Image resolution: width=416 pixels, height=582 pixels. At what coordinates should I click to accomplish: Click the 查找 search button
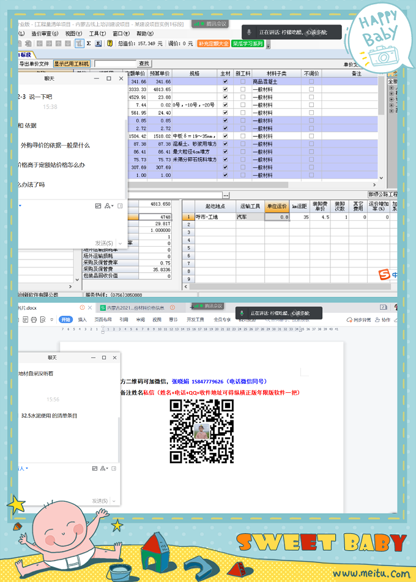(x=144, y=64)
